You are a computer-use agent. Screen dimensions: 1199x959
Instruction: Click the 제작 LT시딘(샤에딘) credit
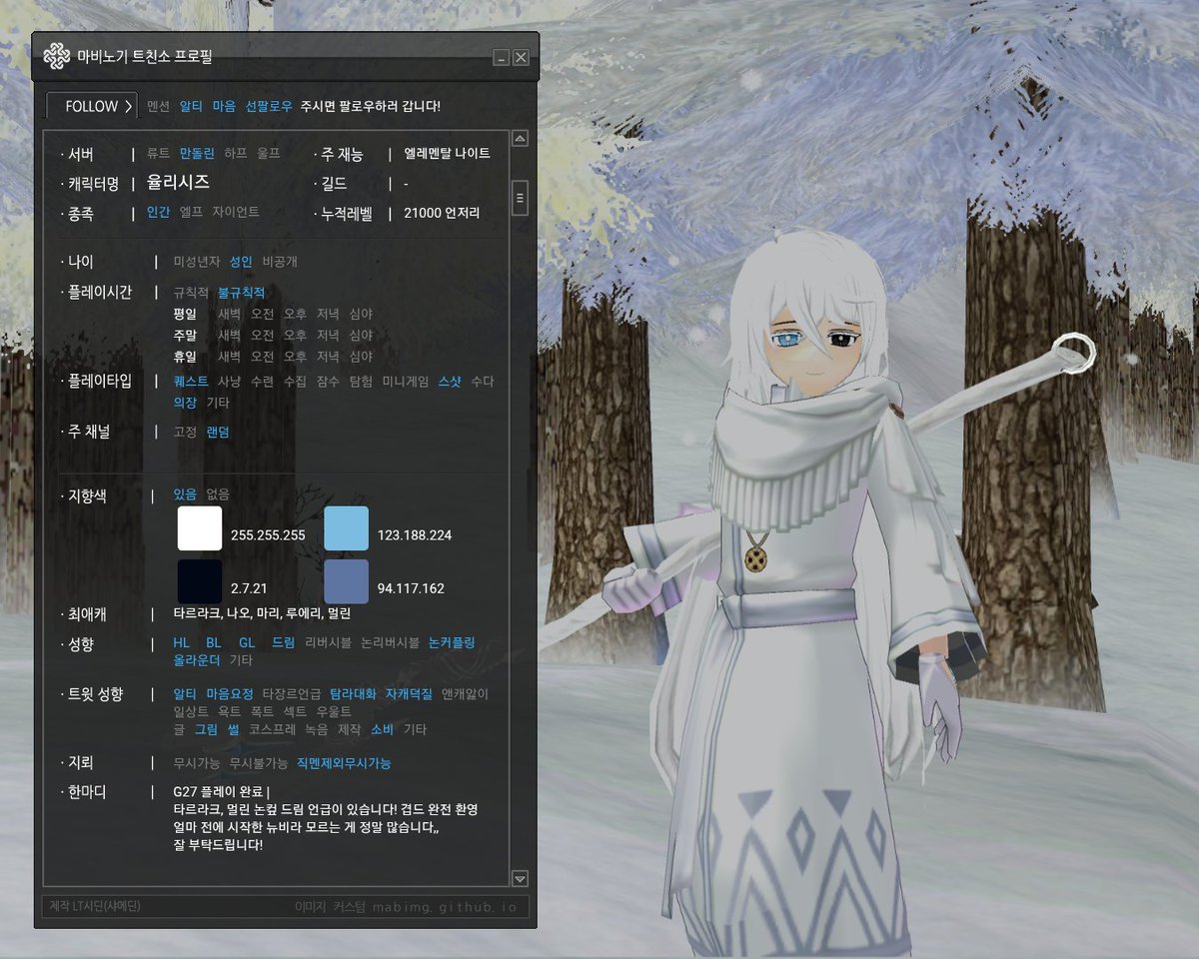click(x=95, y=907)
